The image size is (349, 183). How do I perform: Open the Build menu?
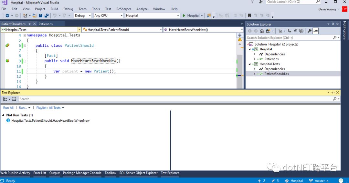[x=54, y=9]
